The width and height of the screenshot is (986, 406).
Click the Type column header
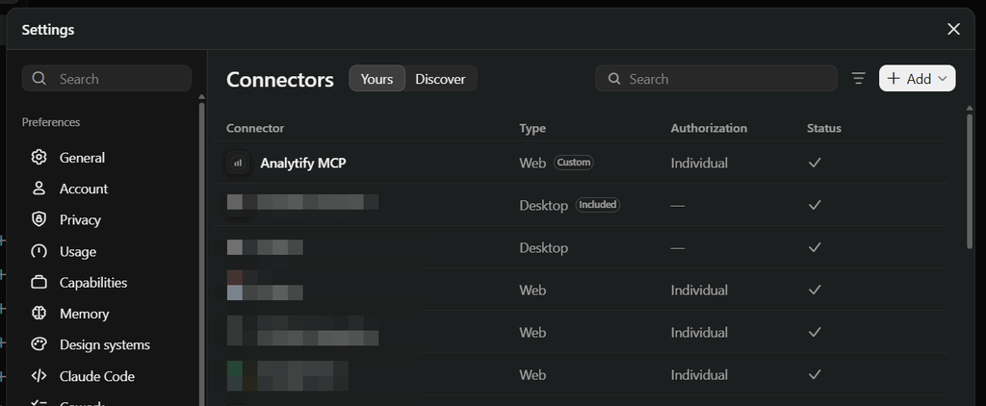point(532,128)
